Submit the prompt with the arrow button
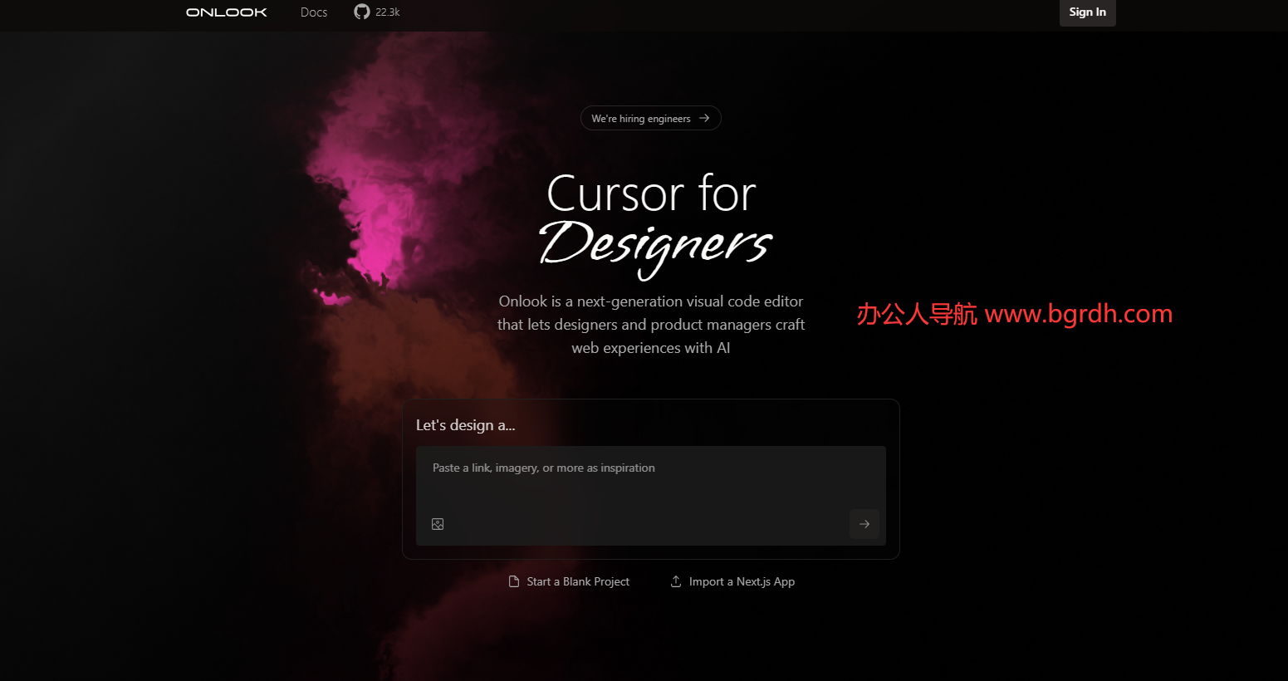Image resolution: width=1288 pixels, height=681 pixels. coord(864,524)
